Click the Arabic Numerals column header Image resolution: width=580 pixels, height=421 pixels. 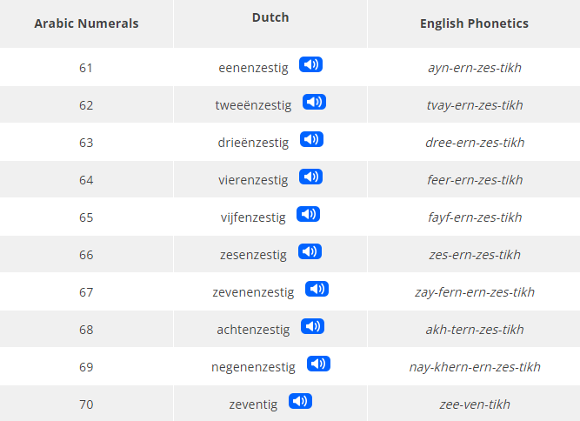coord(86,23)
